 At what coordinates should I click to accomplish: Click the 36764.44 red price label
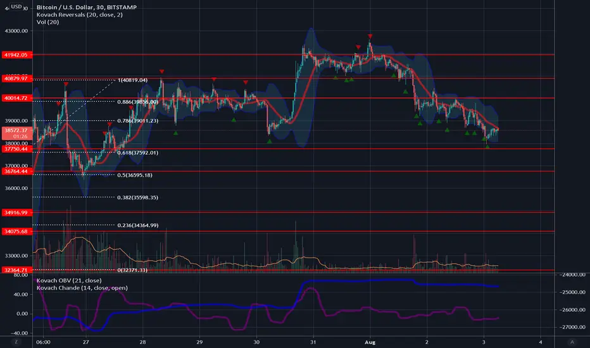[17, 171]
